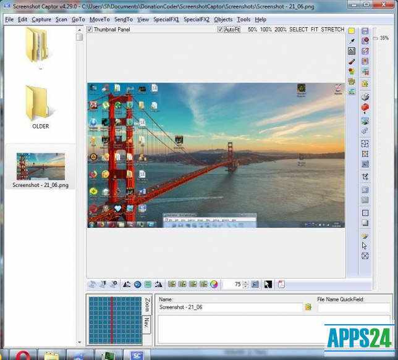
Task: Click the flip mirror triangles icon
Action: [x=159, y=285]
